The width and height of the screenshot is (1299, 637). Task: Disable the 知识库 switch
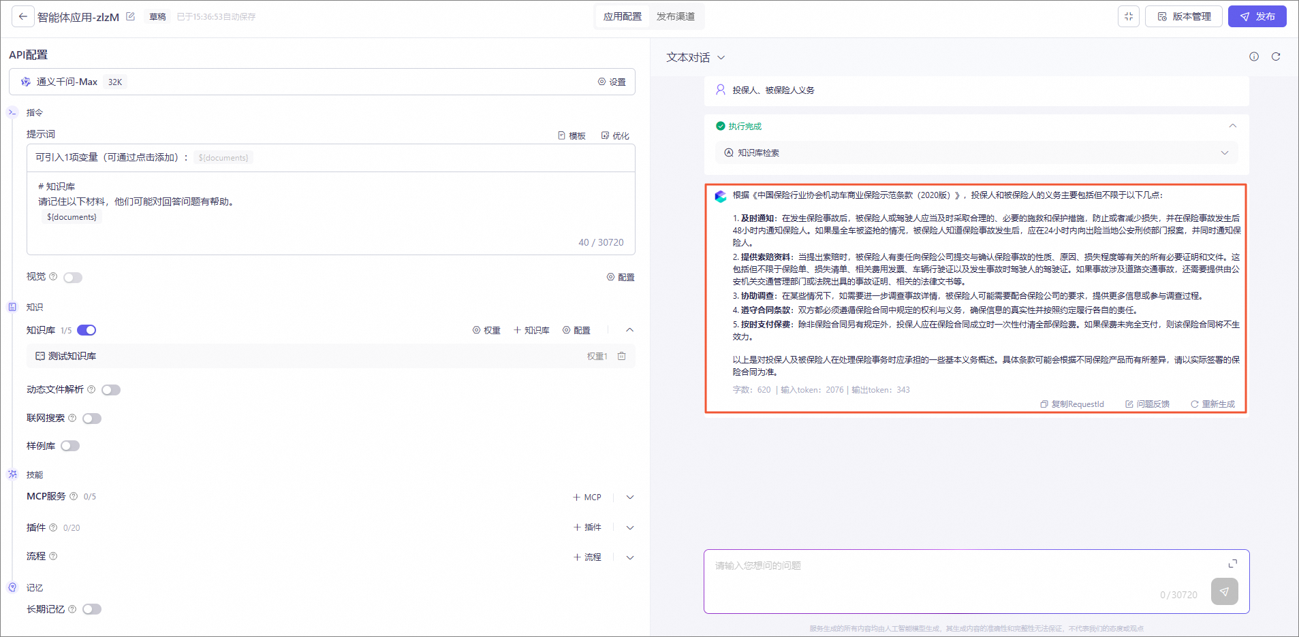[x=87, y=330]
